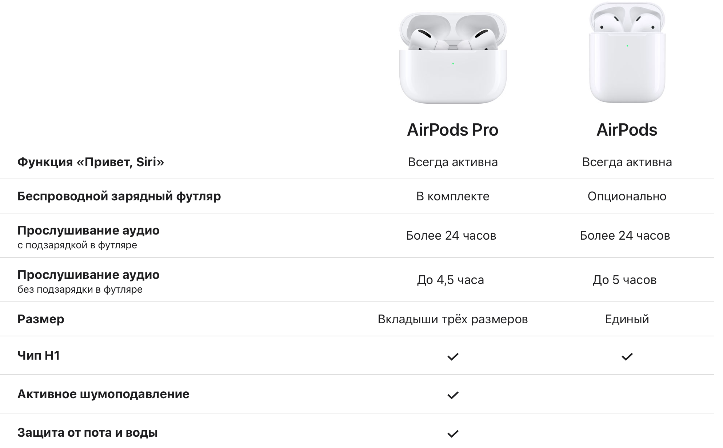Click the AirPods Pro product image

point(453,58)
